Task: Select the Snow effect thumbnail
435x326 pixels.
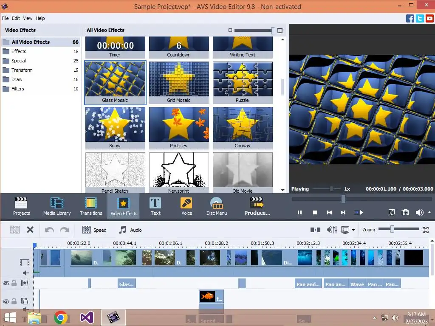Action: pyautogui.click(x=115, y=128)
